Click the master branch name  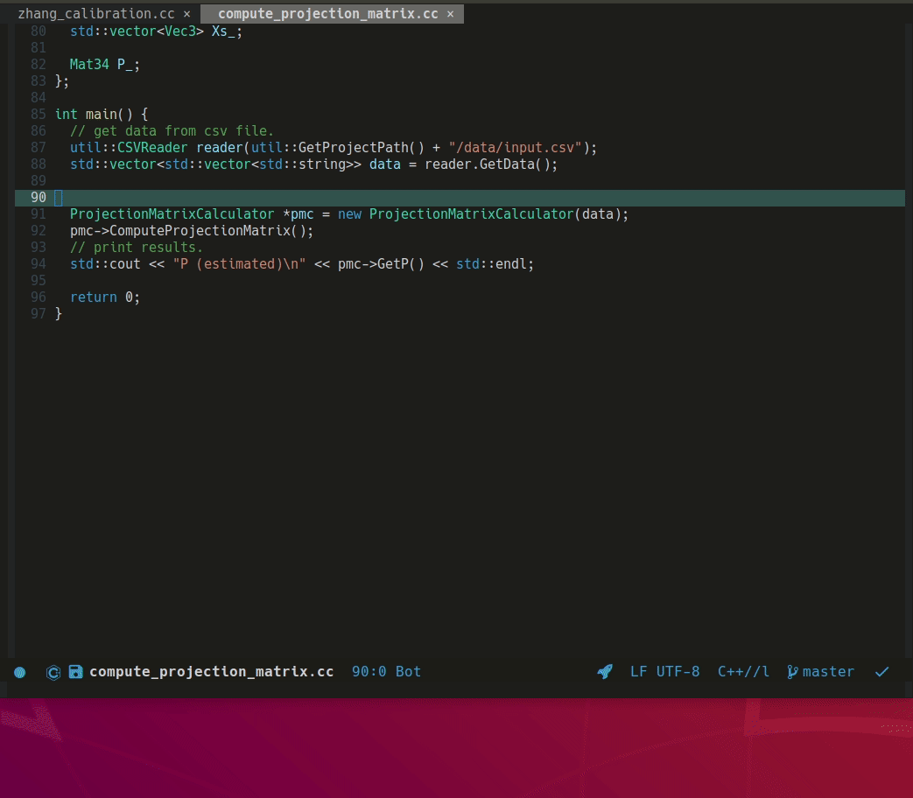828,672
